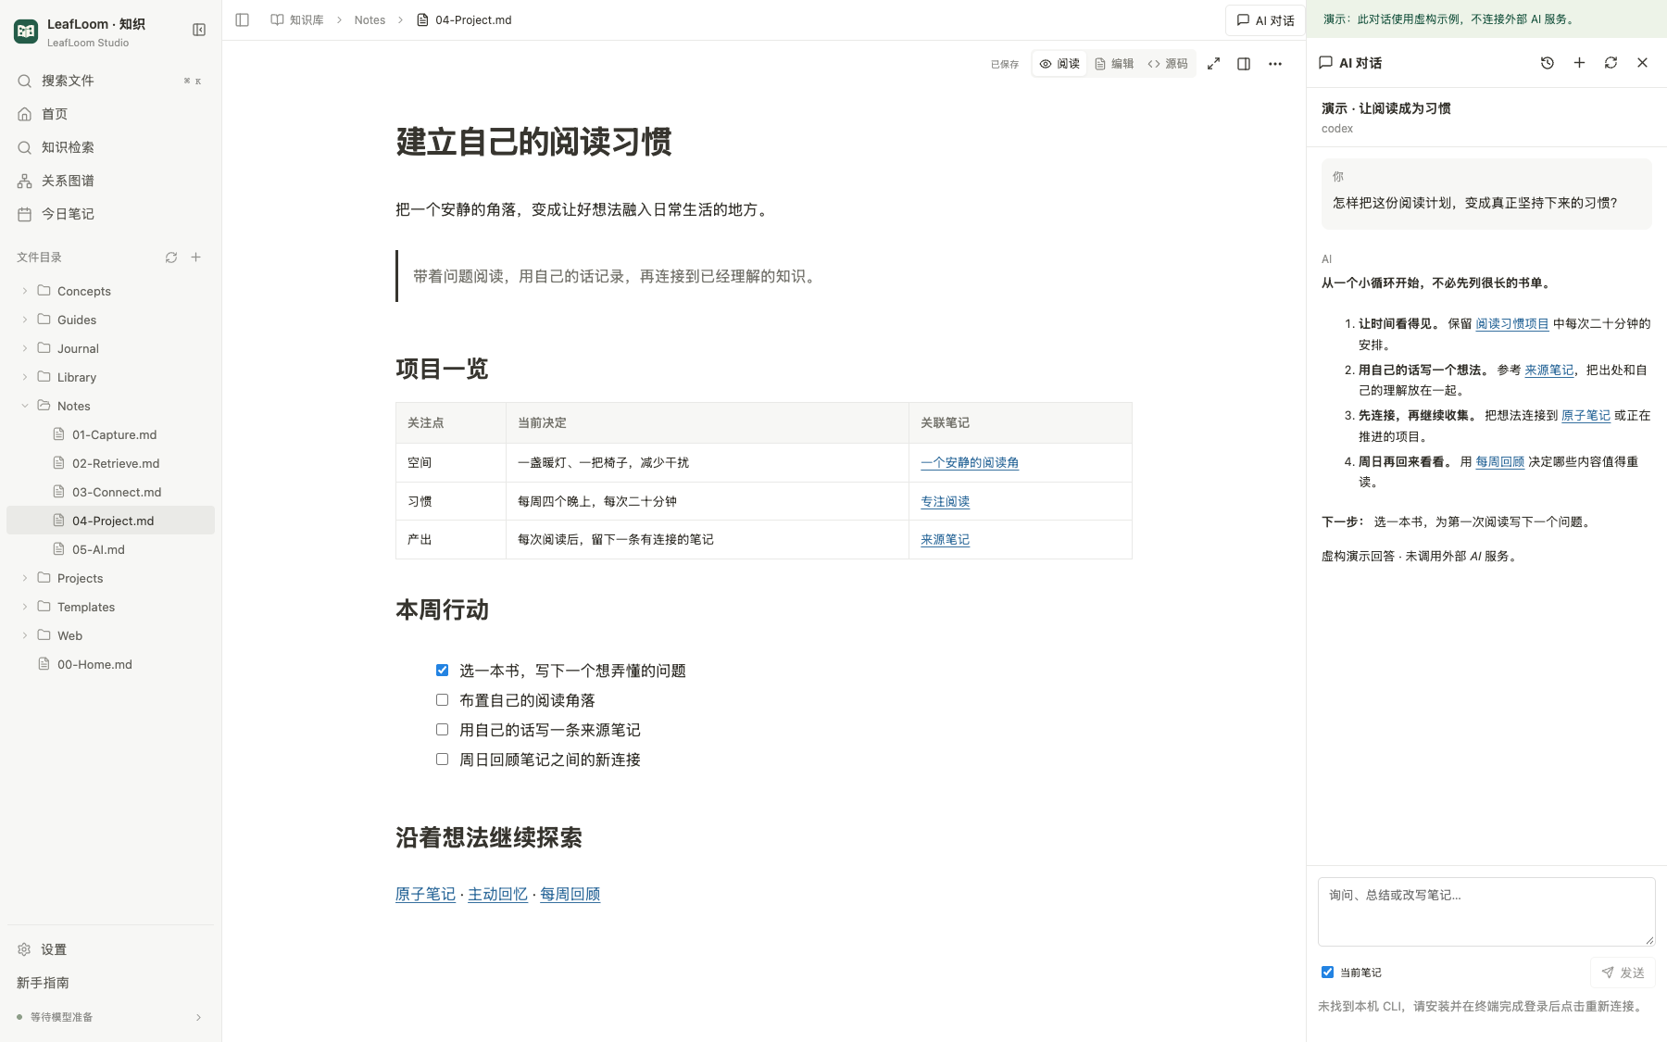1667x1042 pixels.
Task: Collapse the Notes folder
Action: [25, 406]
